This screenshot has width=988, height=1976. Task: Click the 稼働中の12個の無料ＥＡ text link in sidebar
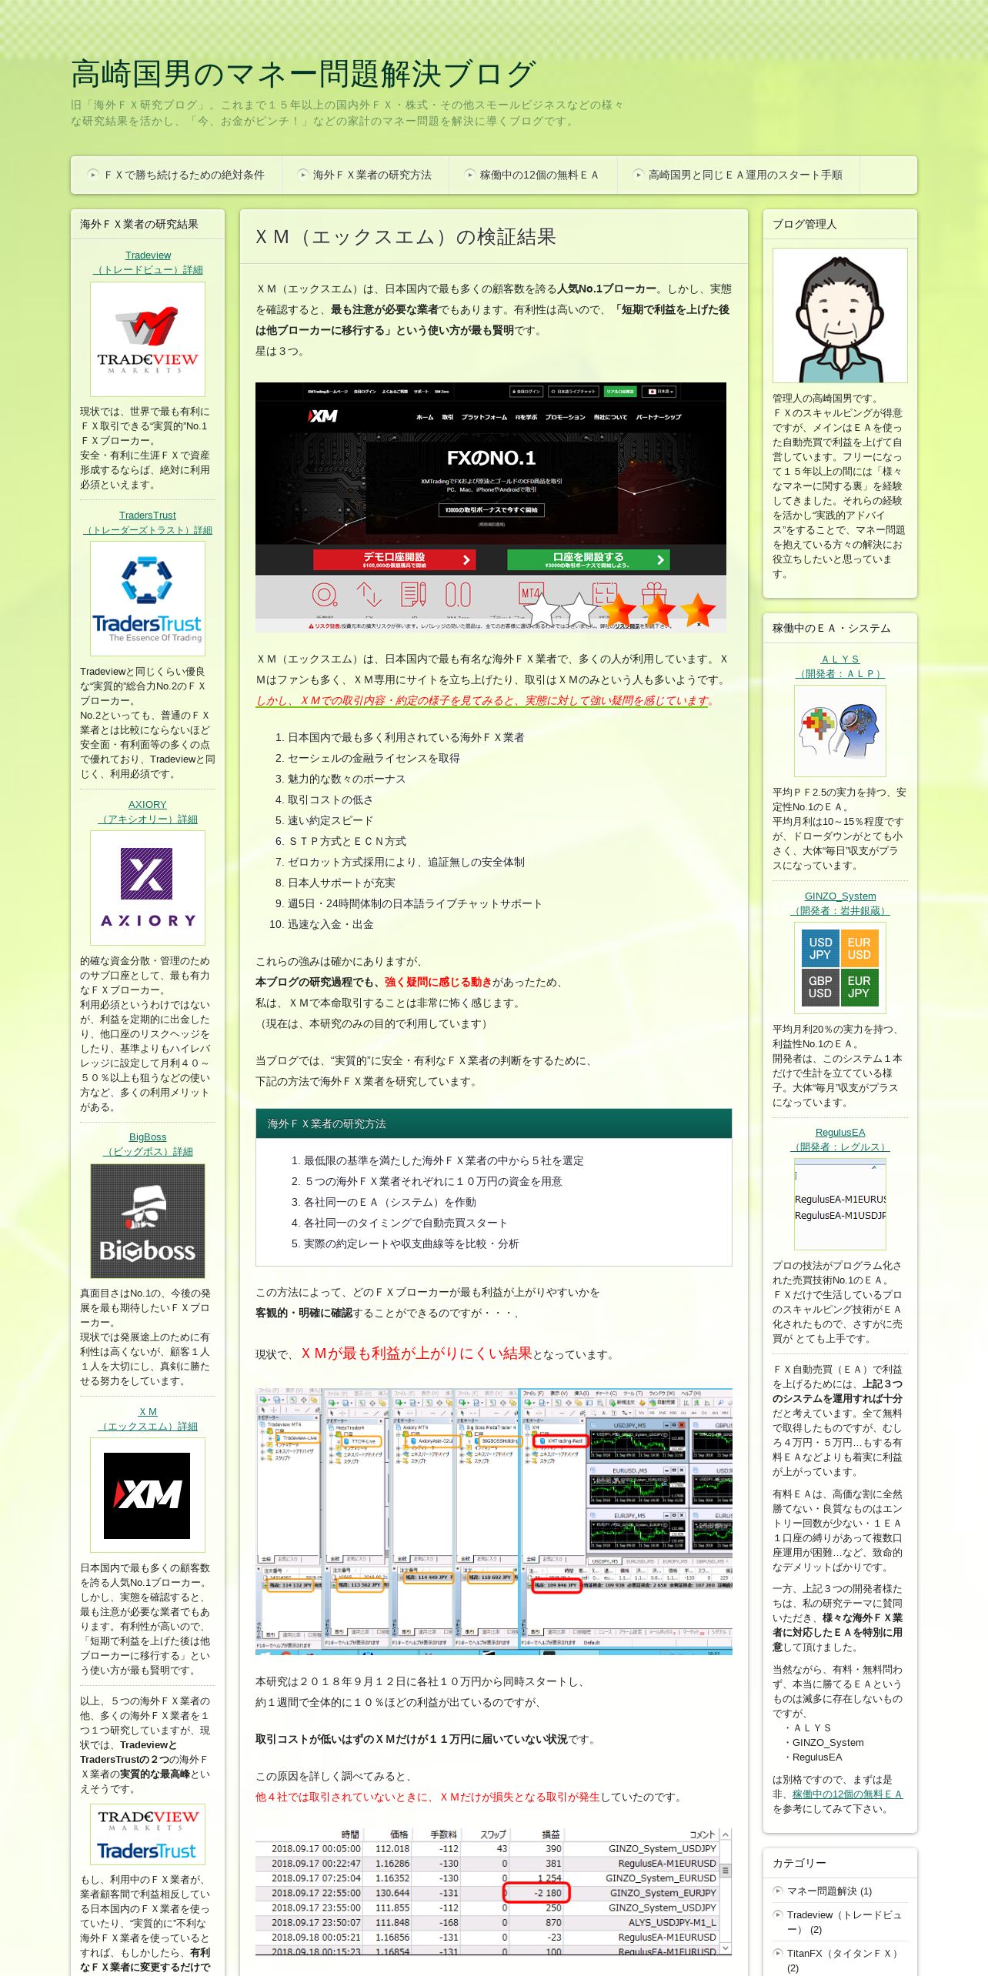click(x=847, y=1794)
